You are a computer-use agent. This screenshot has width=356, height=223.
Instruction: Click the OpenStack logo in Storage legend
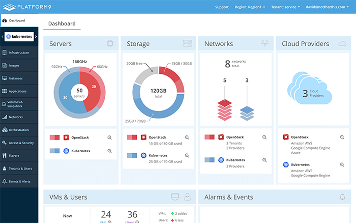tap(143, 137)
